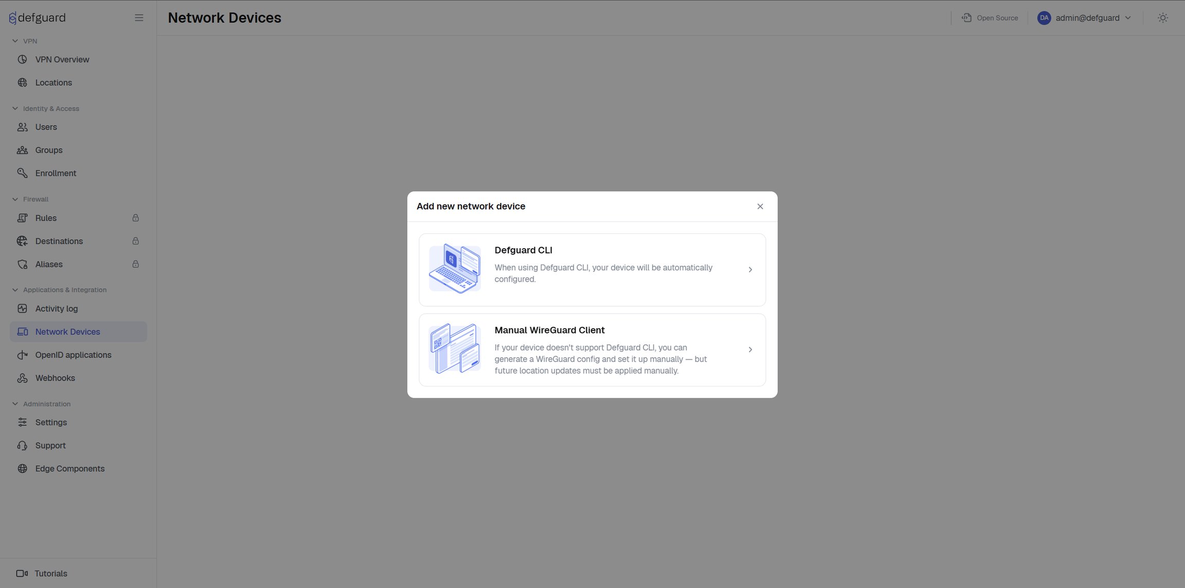Open the admin@defguard user dropdown
The height and width of the screenshot is (588, 1185).
coord(1084,18)
